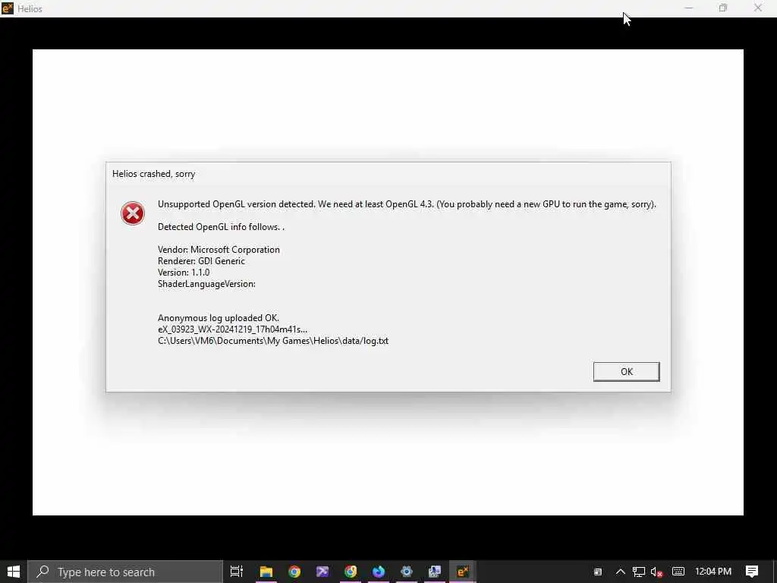Open File Explorer from the taskbar
Image resolution: width=777 pixels, height=583 pixels.
pyautogui.click(x=266, y=572)
